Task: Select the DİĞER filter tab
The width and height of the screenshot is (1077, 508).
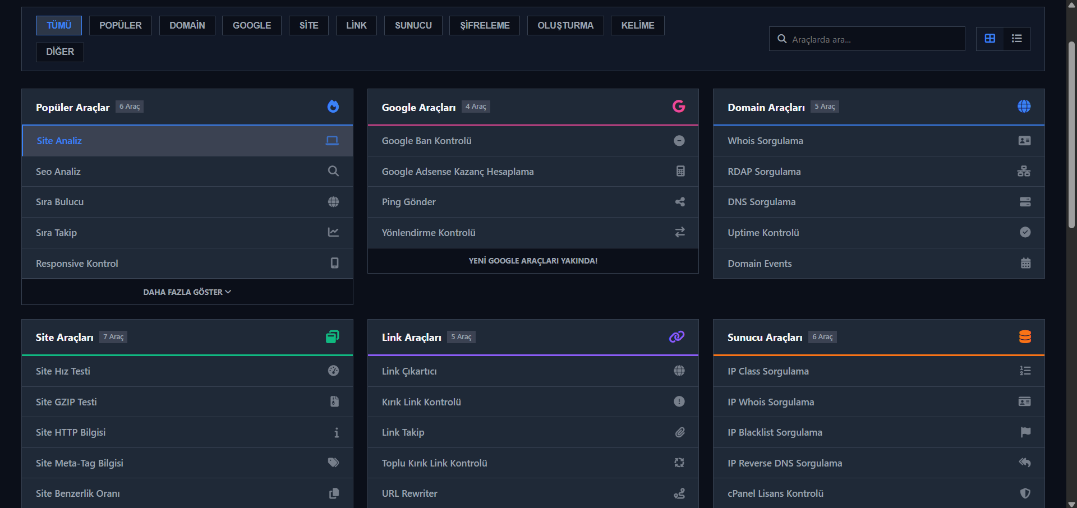Action: coord(60,52)
